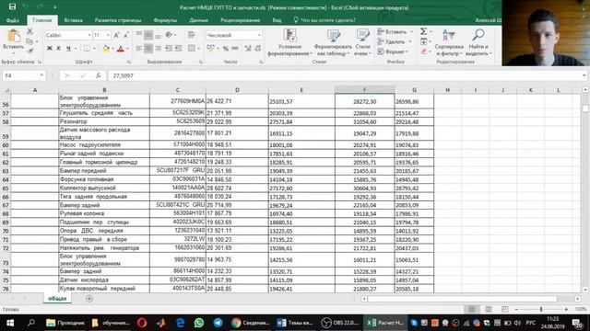This screenshot has width=590, height=331.
Task: Open OBS from the taskbar
Action: [x=340, y=323]
